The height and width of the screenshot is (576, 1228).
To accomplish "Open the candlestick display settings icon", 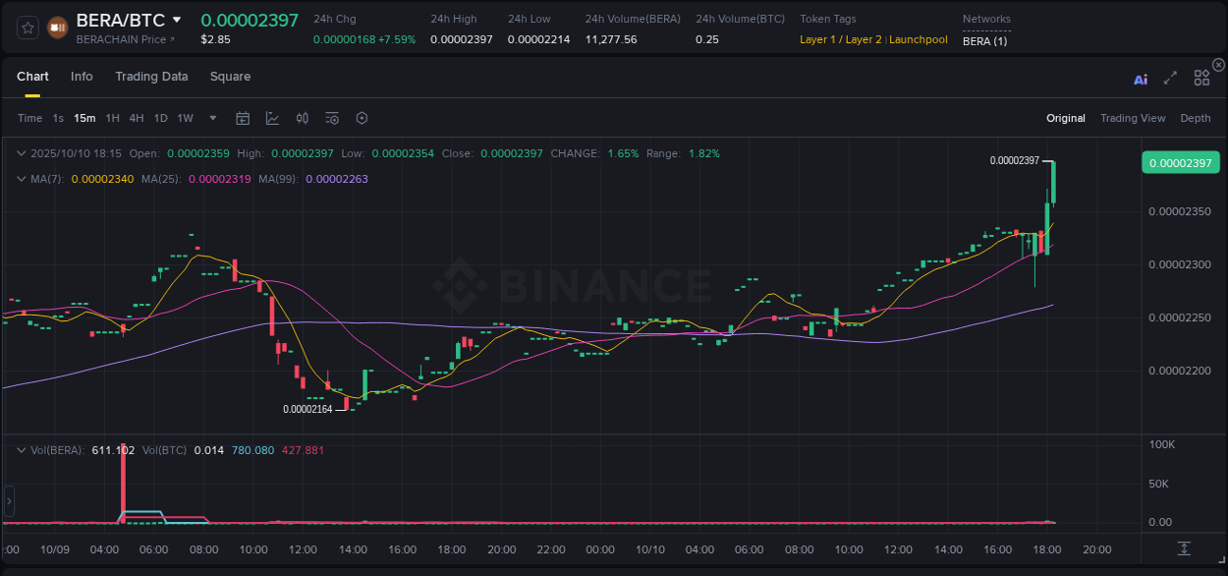I will coord(303,118).
